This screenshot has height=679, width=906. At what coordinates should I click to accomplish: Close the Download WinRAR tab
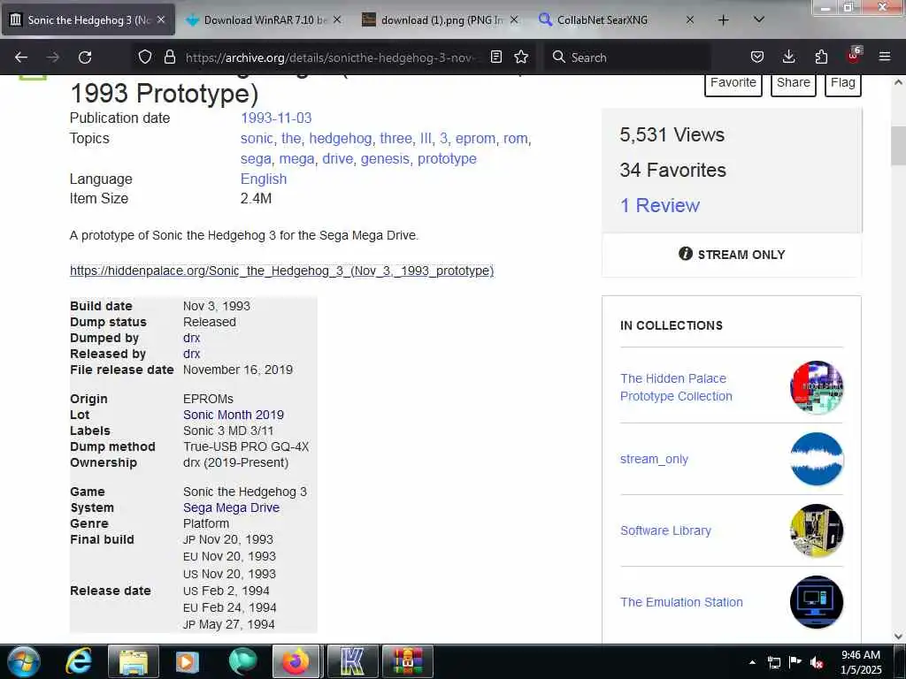click(337, 19)
